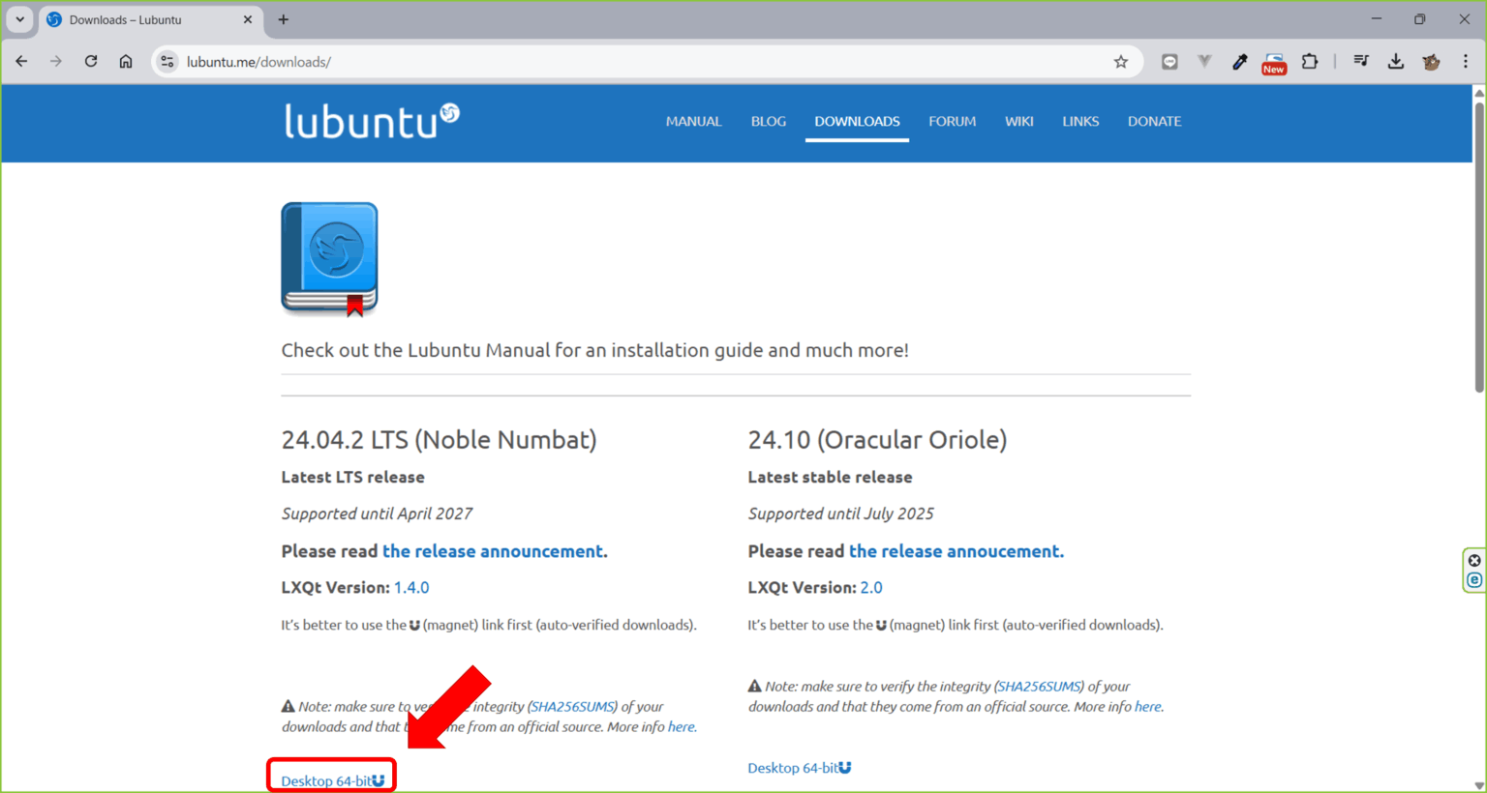Viewport: 1487px width, 793px height.
Task: Toggle the bookmark star for this page
Action: (x=1120, y=60)
